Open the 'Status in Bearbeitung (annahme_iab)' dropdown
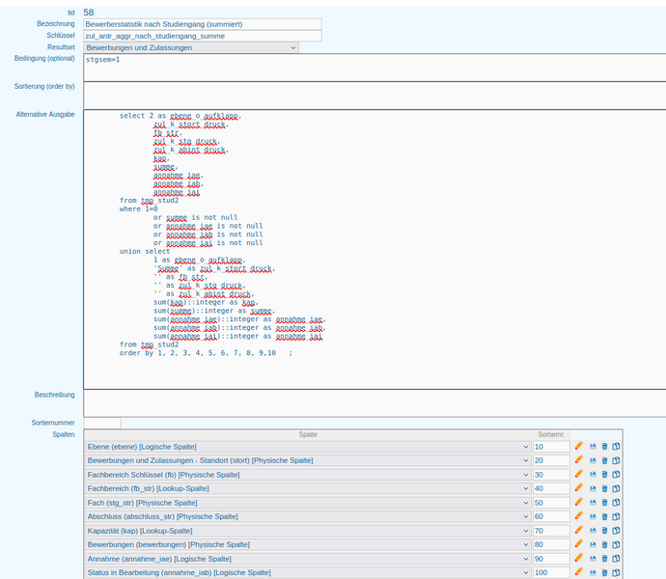The image size is (666, 579). click(308, 572)
